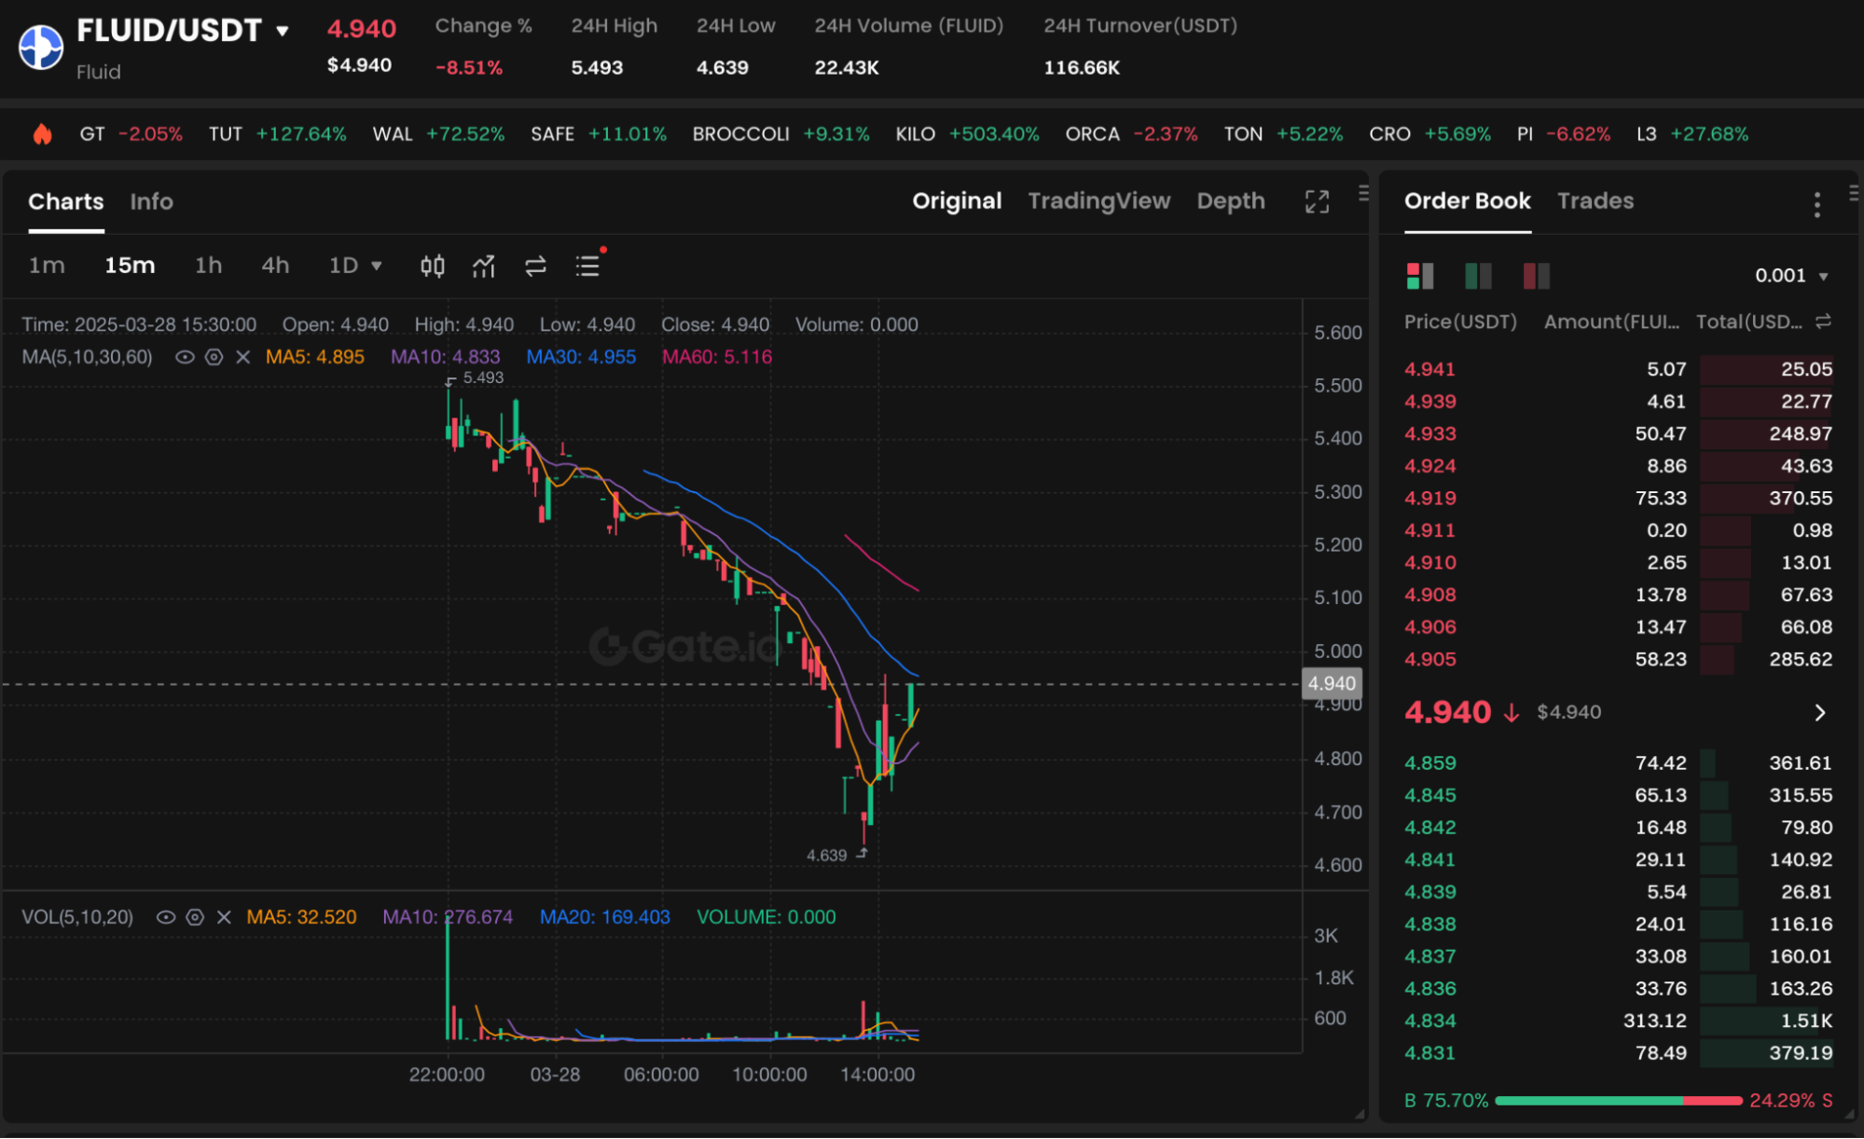Open the Depth view

tap(1230, 201)
